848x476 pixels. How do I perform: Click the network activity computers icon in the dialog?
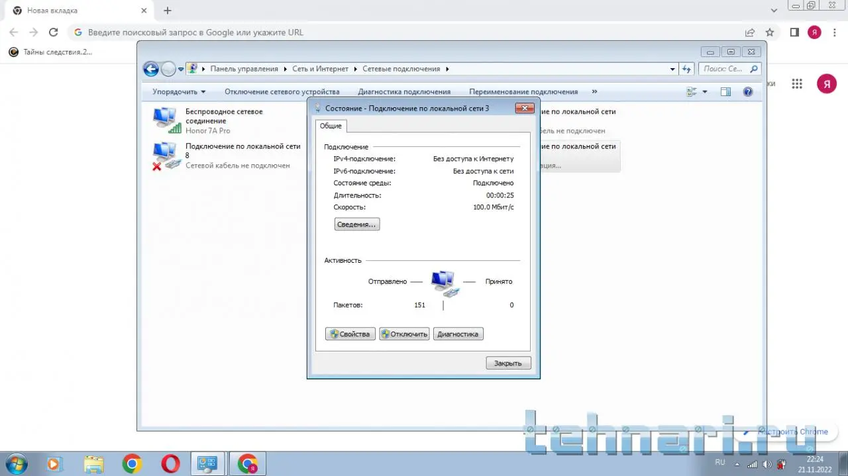443,283
